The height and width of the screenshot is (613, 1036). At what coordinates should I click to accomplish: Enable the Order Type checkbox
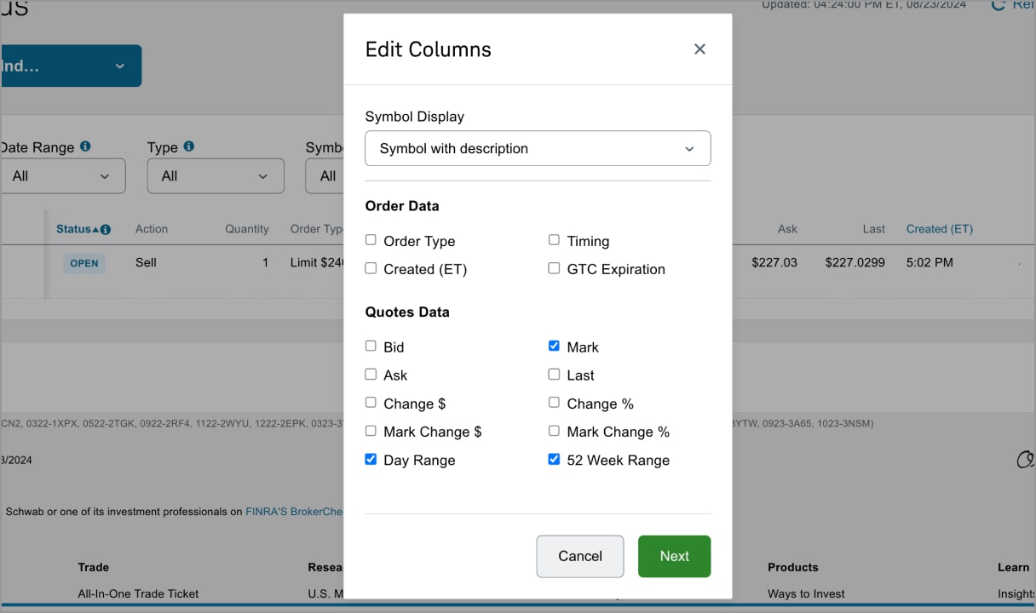(x=371, y=240)
